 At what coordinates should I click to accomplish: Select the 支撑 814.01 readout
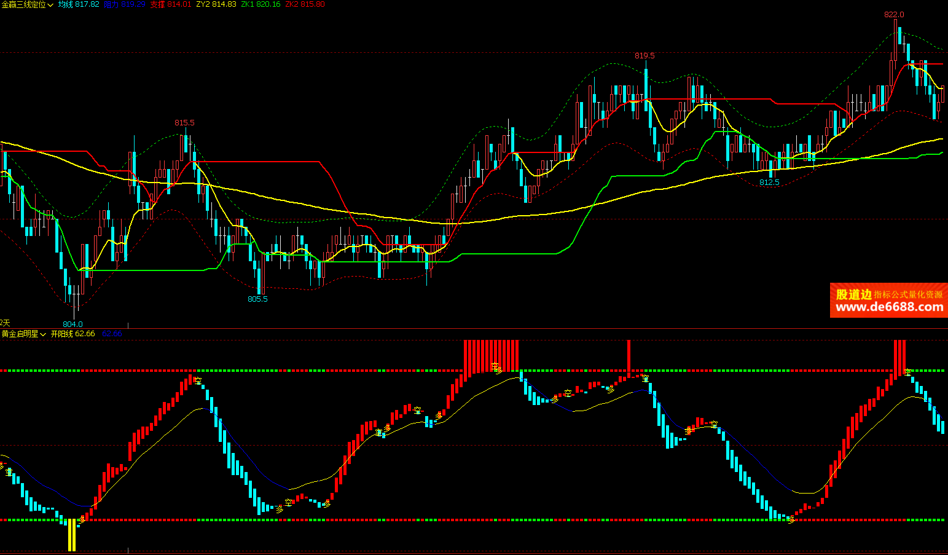click(x=171, y=4)
